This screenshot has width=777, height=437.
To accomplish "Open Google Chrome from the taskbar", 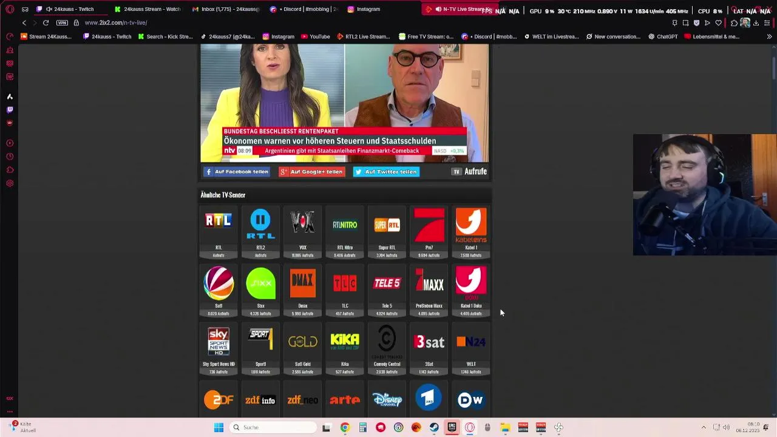I will click(x=345, y=427).
